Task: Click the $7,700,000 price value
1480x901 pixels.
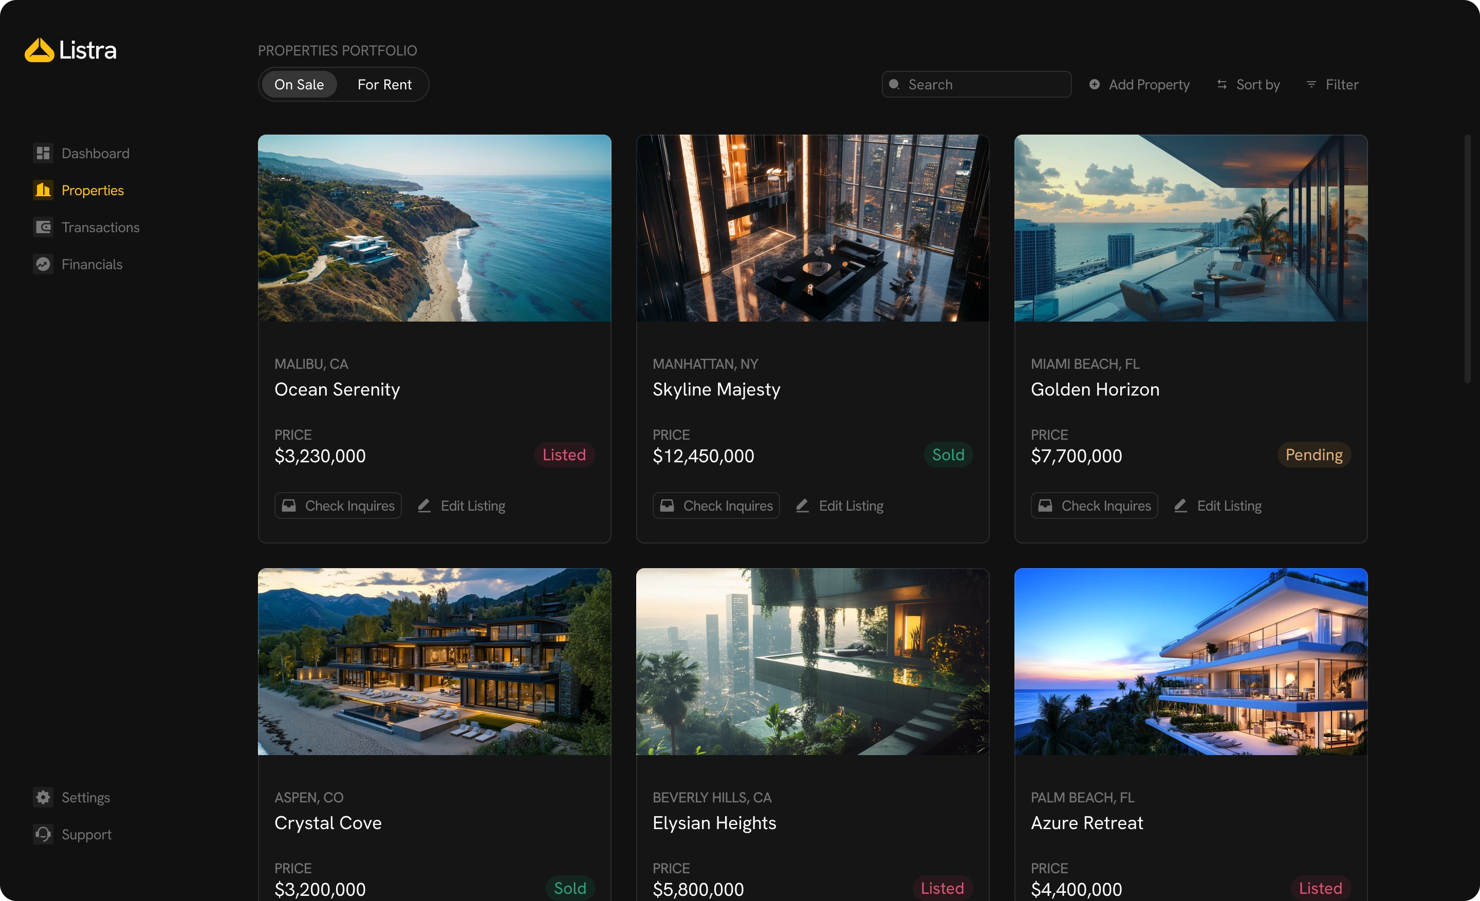Action: pyautogui.click(x=1077, y=456)
